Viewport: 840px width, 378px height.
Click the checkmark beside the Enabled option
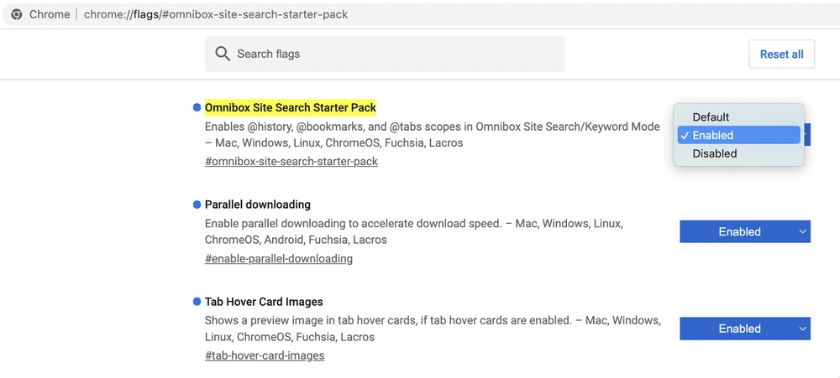tap(685, 135)
